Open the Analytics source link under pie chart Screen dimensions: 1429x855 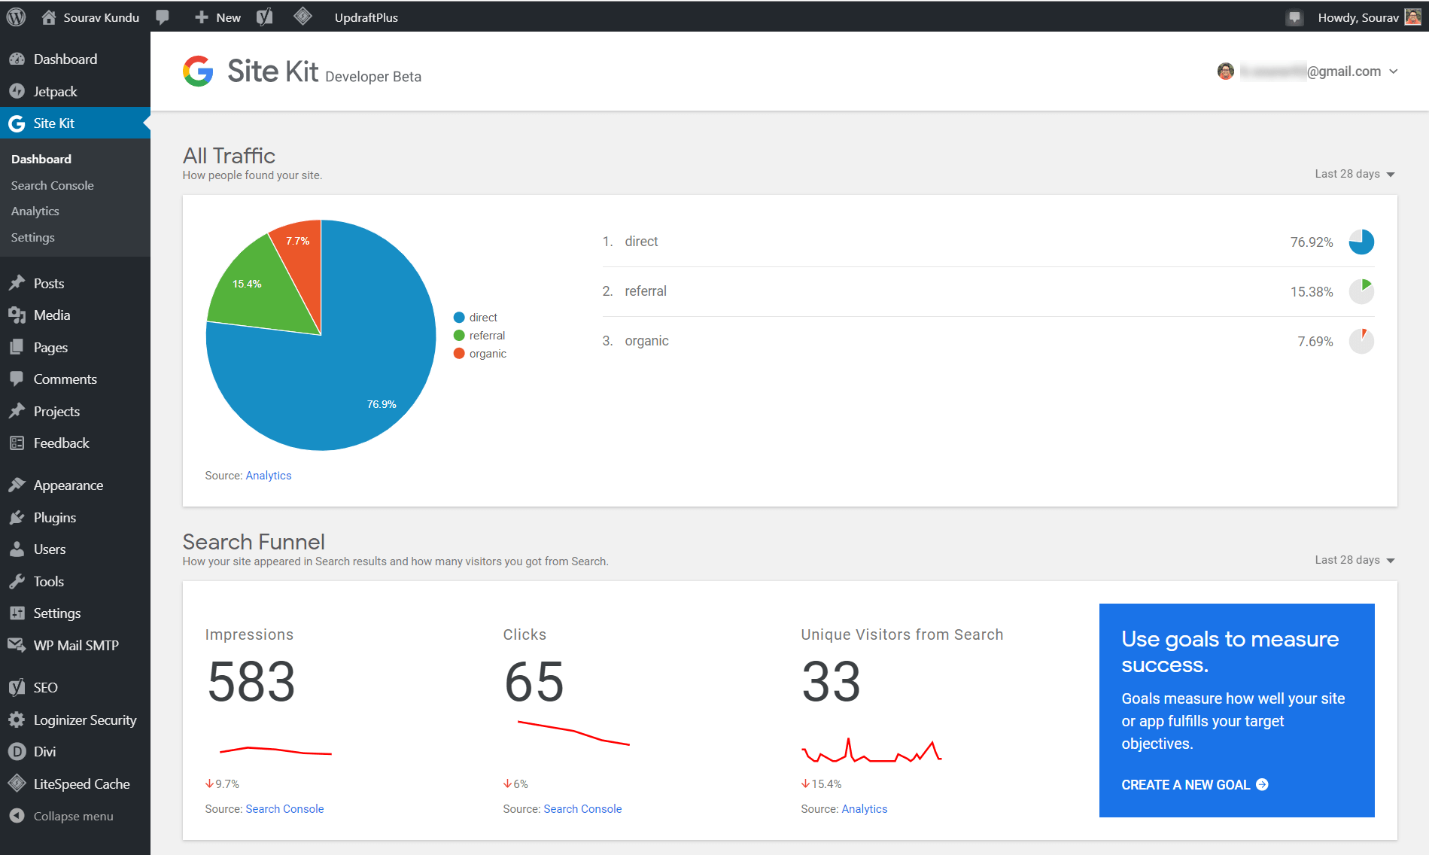269,476
